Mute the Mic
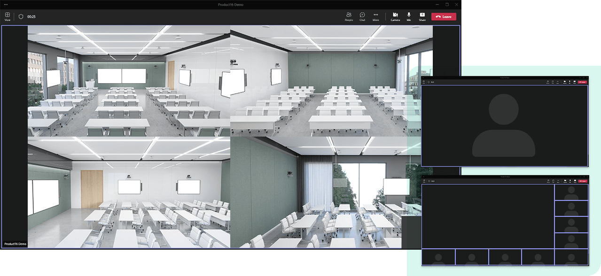This screenshot has width=601, height=276. (409, 16)
